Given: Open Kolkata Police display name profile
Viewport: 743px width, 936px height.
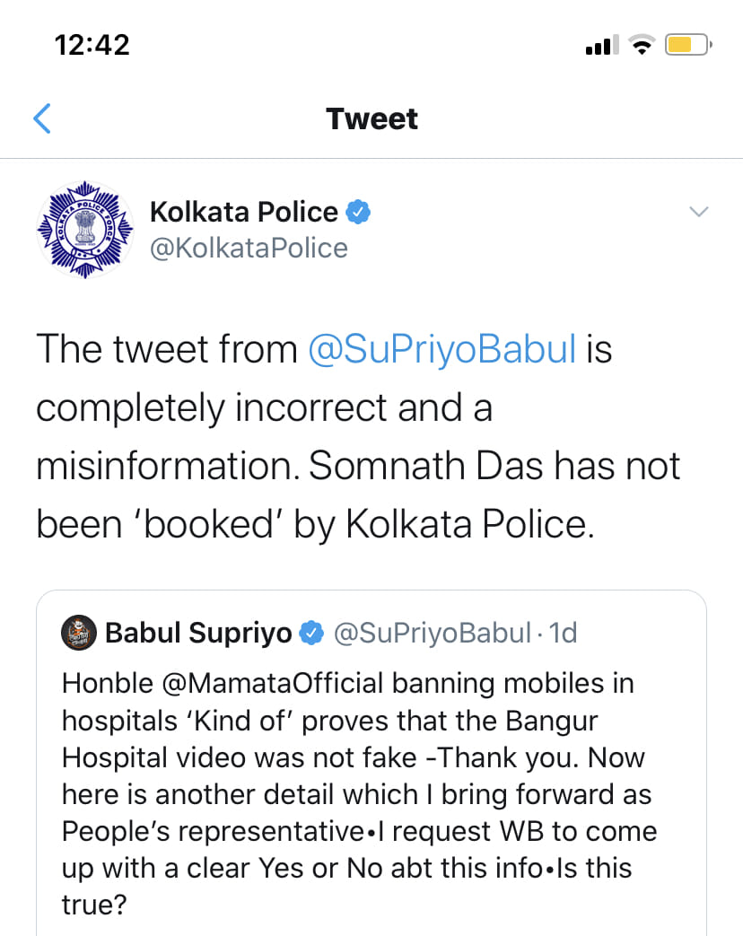Looking at the screenshot, I should click(x=243, y=213).
